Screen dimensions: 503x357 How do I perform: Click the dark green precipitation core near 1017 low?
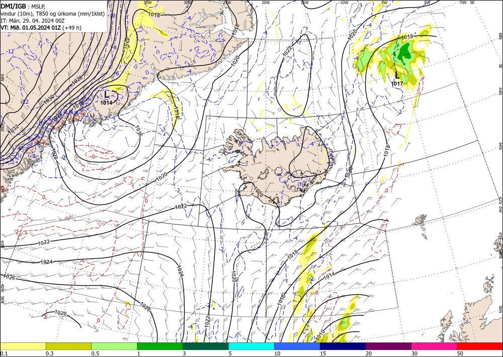point(405,51)
